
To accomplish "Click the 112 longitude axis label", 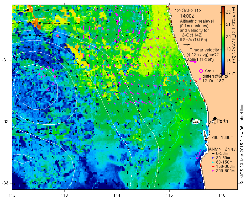I will coord(12,195).
